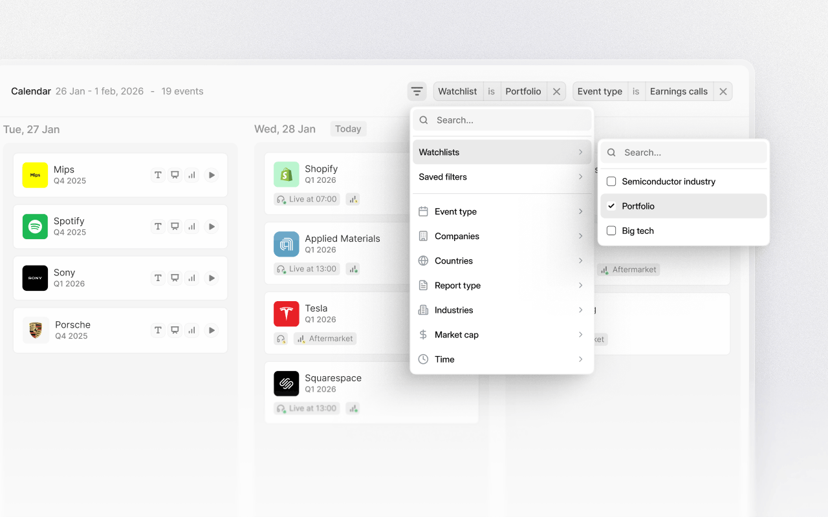Click the '26 Jan - 1 feb, 2026' date range
Image resolution: width=828 pixels, height=517 pixels.
[x=100, y=91]
